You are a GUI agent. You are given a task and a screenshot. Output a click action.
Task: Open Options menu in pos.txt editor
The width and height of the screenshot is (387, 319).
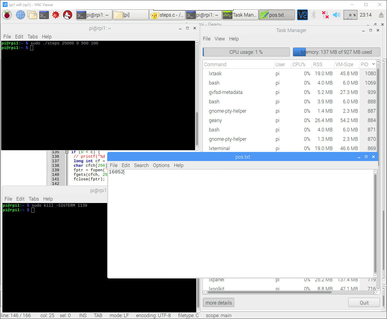(x=161, y=165)
